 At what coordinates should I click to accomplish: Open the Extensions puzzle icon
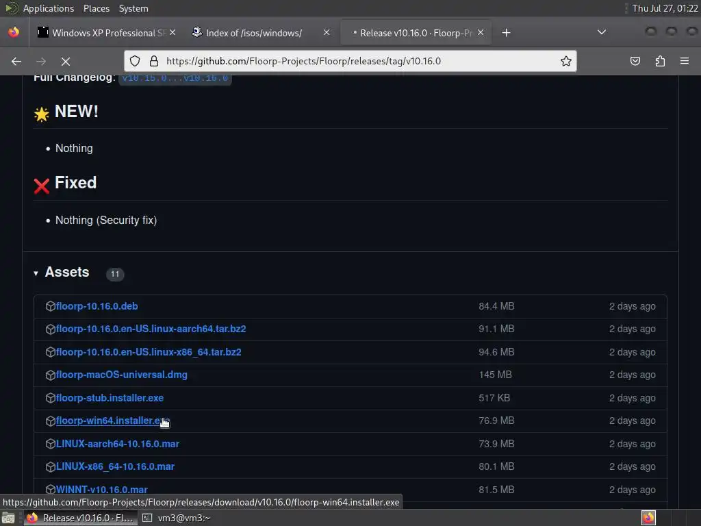pos(660,61)
